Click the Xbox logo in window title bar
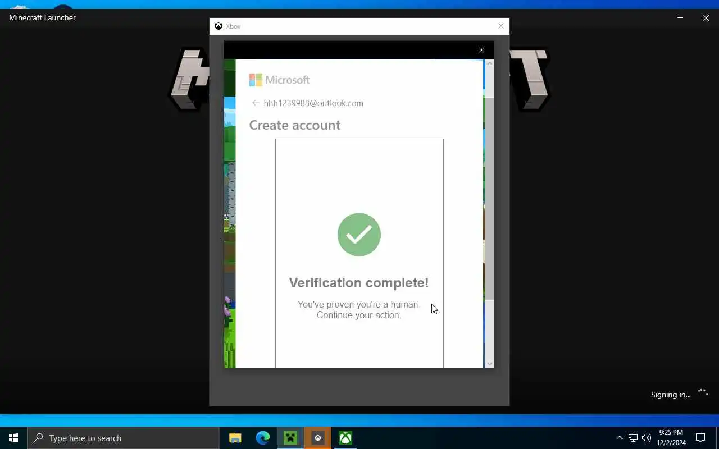 pyautogui.click(x=219, y=26)
